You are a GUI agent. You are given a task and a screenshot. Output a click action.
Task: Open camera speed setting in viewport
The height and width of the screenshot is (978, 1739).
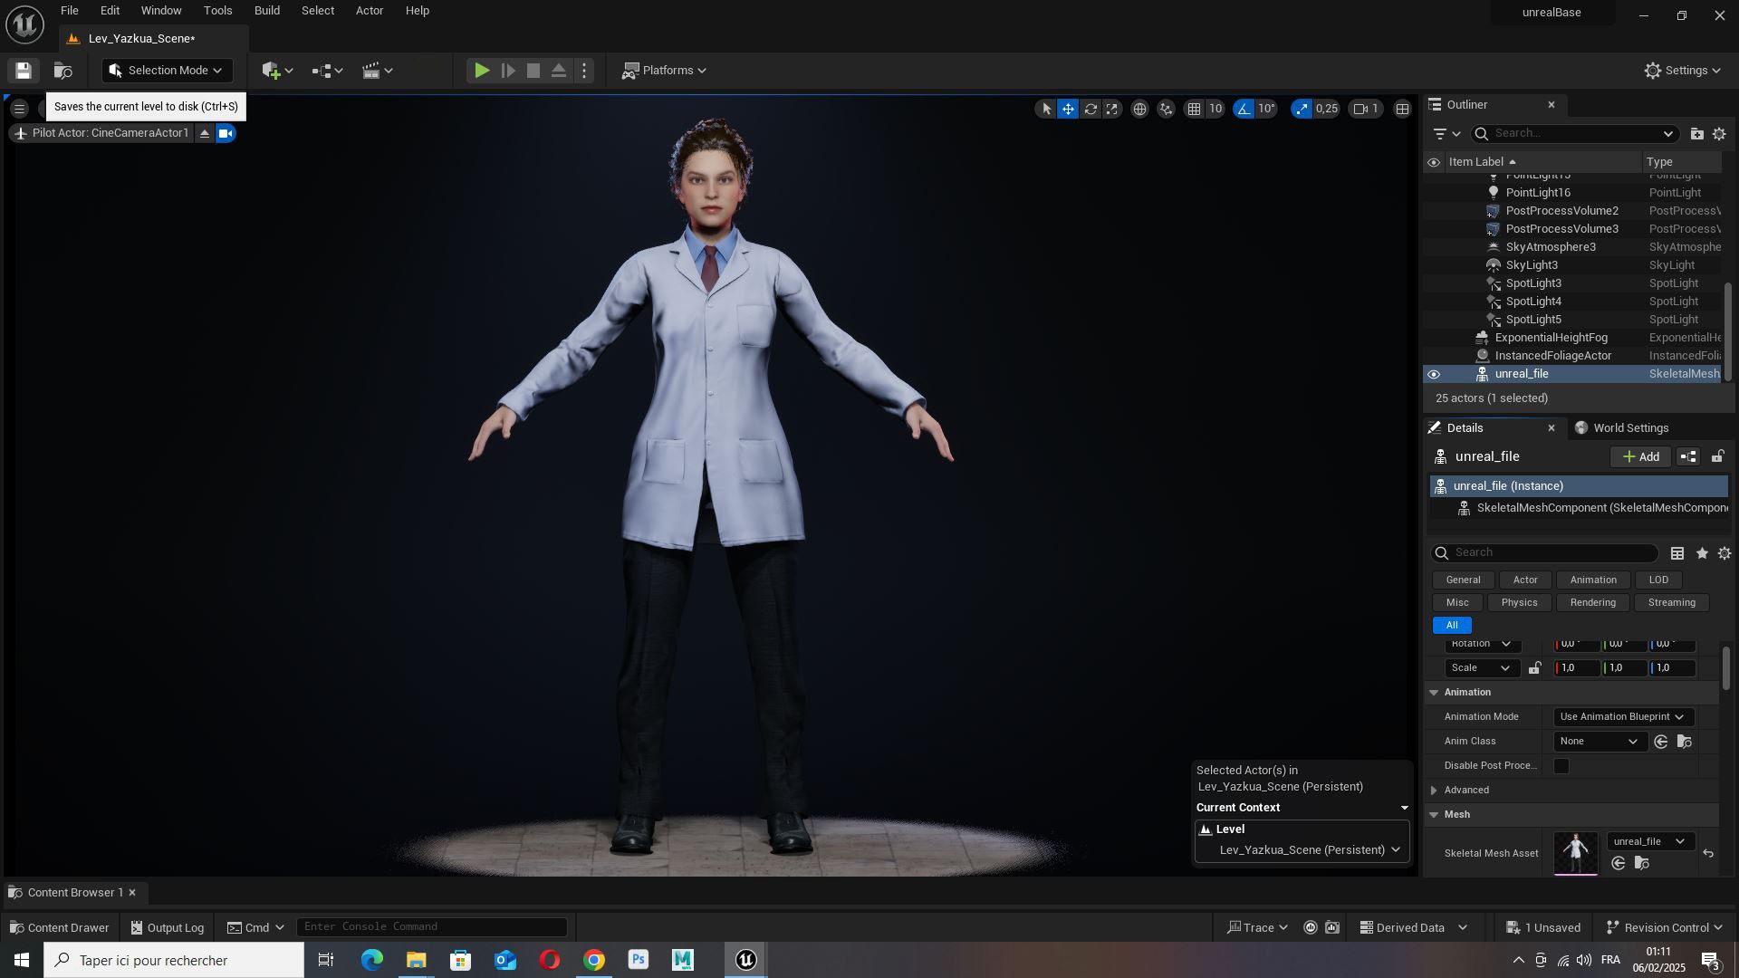click(x=1366, y=109)
